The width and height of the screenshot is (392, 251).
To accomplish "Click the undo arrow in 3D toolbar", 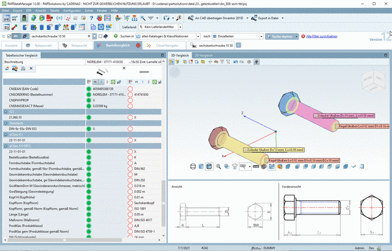I will tap(235, 62).
